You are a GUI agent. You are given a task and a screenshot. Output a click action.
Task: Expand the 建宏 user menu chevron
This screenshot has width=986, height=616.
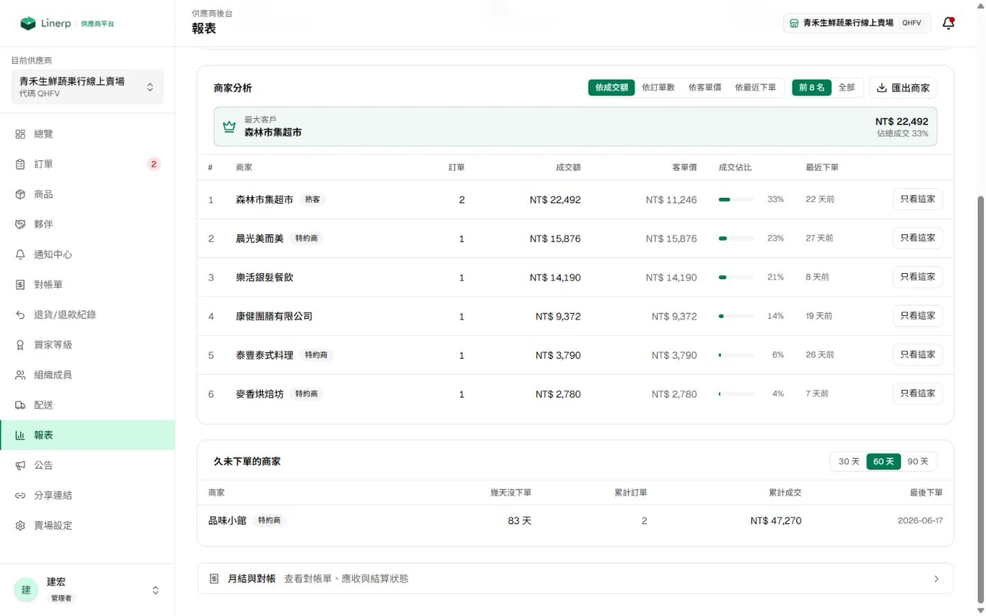pos(155,591)
